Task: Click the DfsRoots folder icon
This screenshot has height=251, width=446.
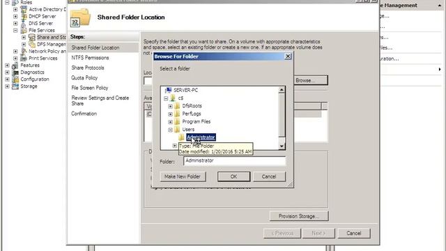Action: (177, 106)
